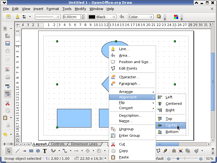217x163 pixels.
Task: Expand the Flip submenu
Action: pyautogui.click(x=132, y=103)
